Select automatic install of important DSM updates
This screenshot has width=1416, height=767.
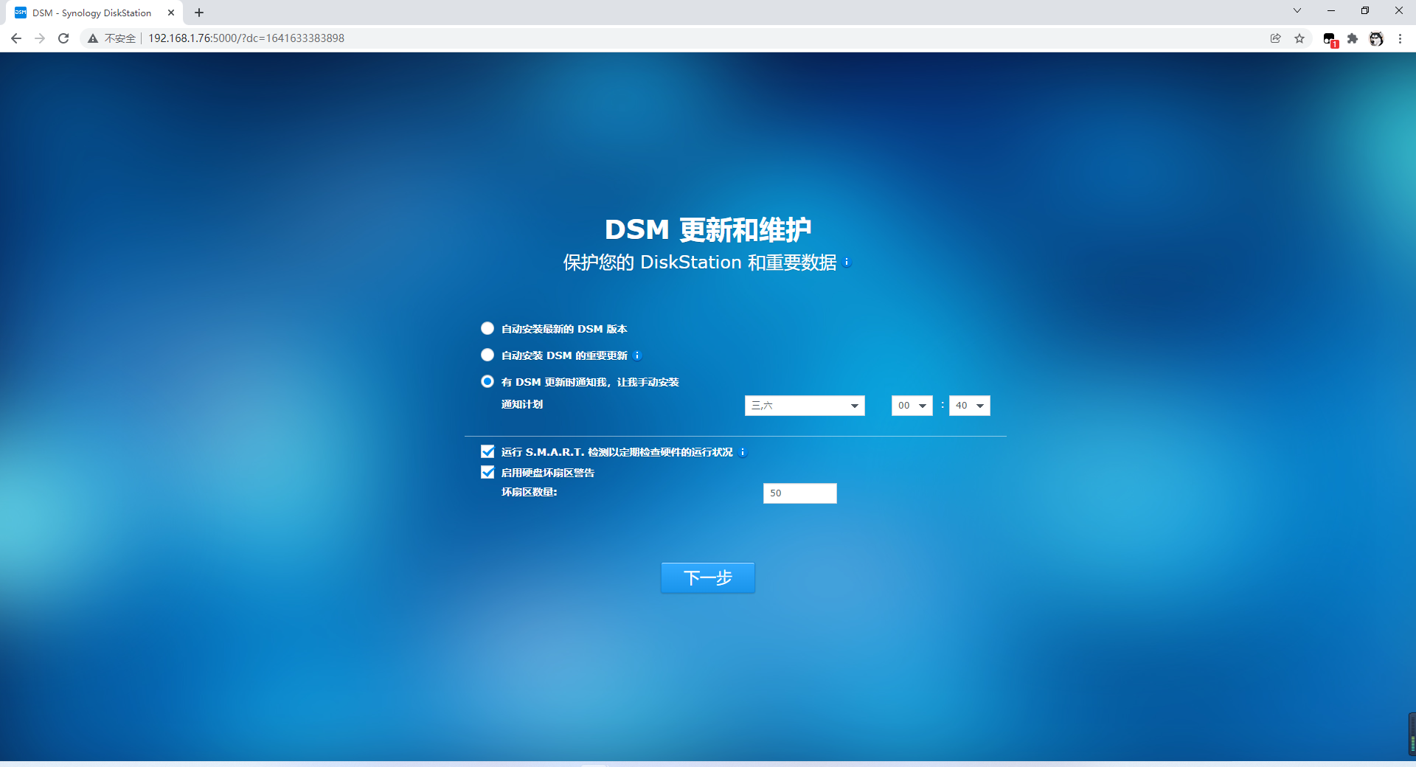pos(487,355)
